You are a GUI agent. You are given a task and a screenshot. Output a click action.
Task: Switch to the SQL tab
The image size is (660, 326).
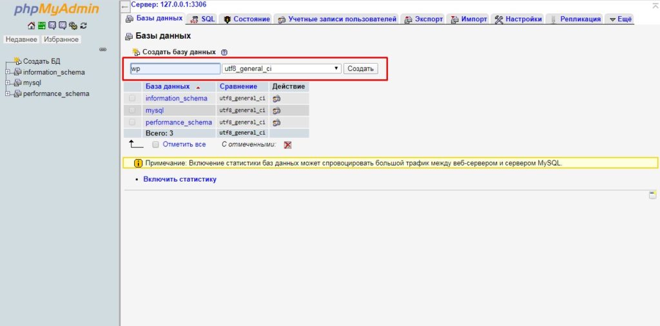(203, 19)
